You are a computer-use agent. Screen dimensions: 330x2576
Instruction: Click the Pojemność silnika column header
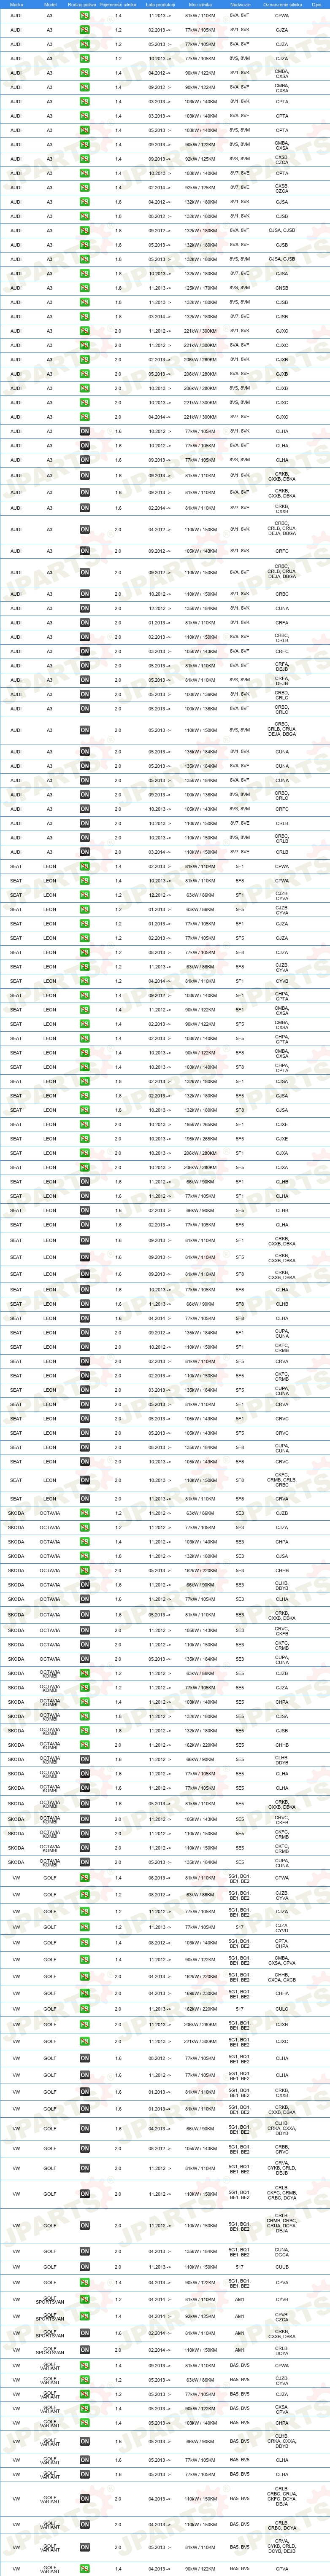click(x=119, y=4)
